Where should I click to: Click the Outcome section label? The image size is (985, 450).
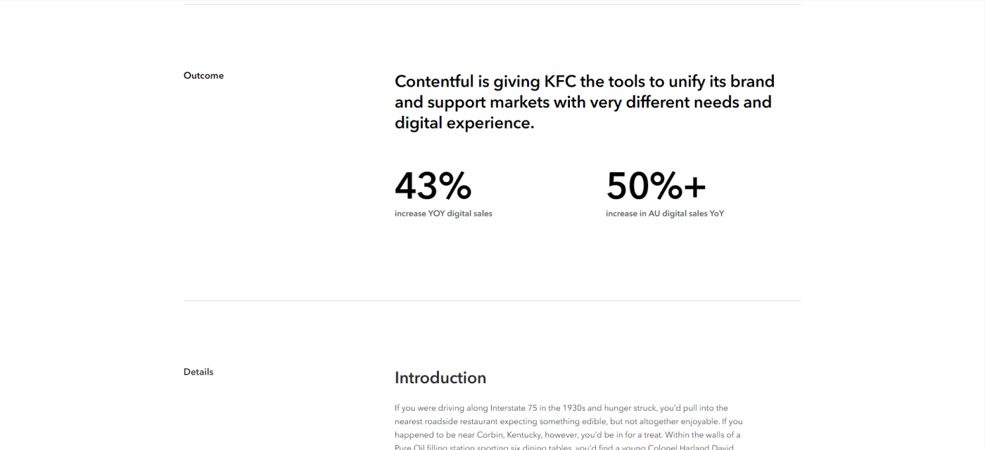[203, 76]
